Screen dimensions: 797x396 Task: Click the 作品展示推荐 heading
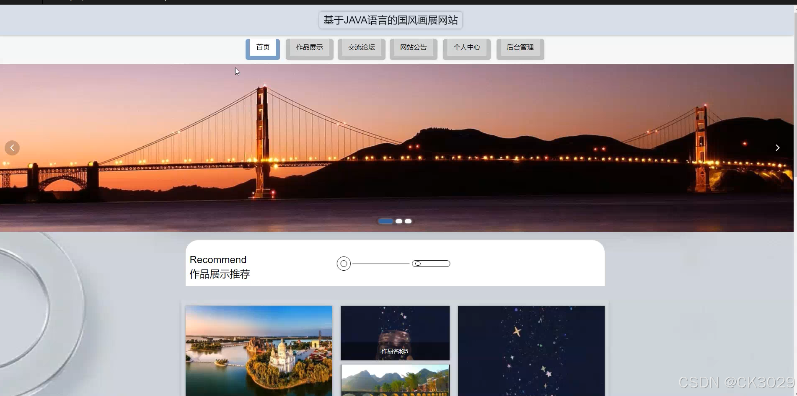(x=220, y=274)
